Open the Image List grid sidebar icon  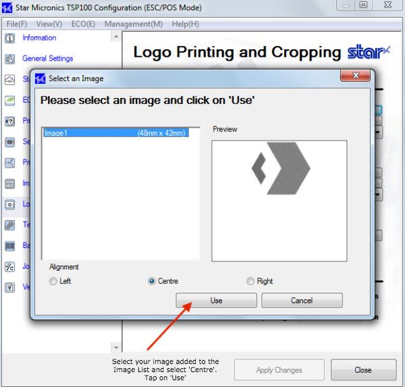[10, 184]
